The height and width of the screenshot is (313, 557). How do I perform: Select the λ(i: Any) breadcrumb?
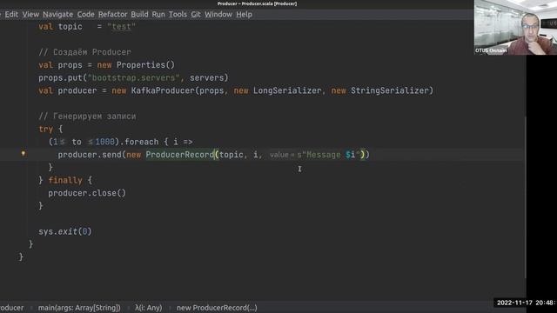(149, 308)
